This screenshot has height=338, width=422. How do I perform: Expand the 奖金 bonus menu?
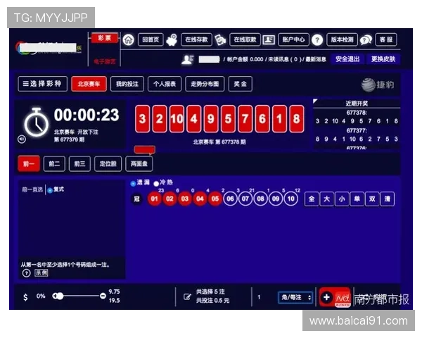pyautogui.click(x=240, y=84)
